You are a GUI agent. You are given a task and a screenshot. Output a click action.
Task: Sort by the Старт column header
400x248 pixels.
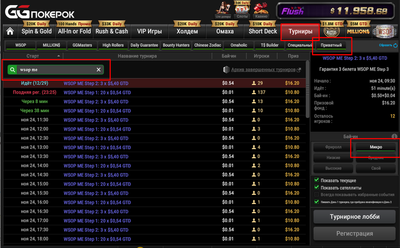click(33, 56)
